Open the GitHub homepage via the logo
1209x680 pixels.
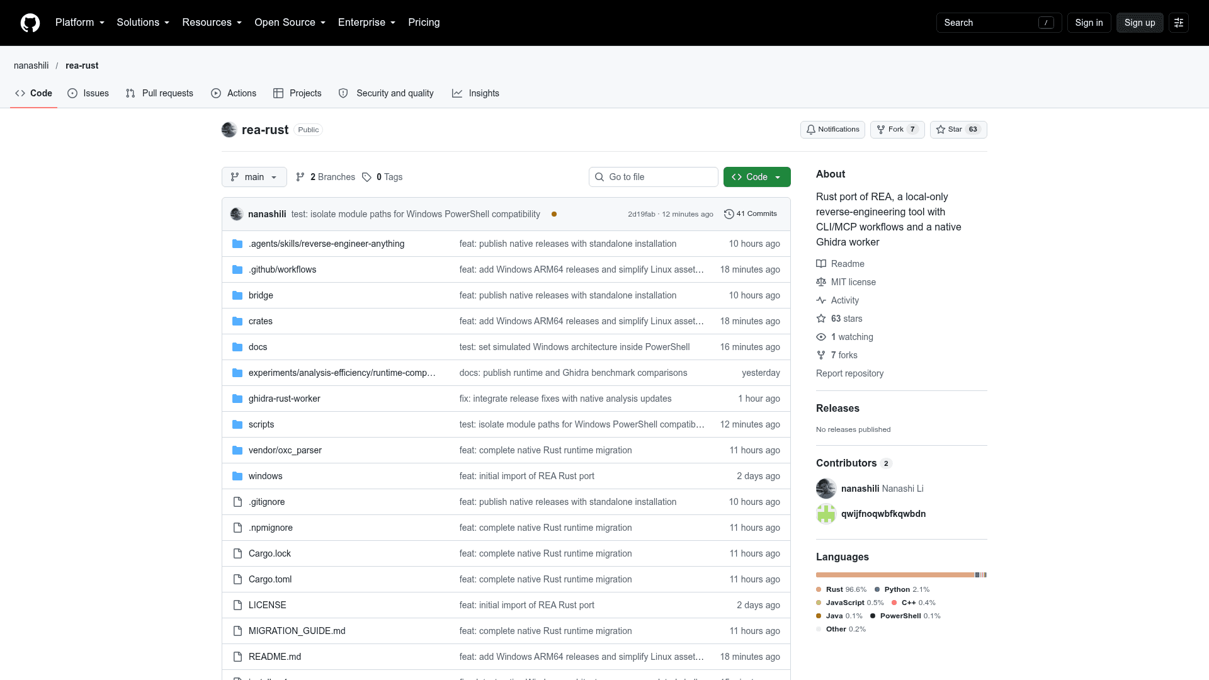(x=30, y=23)
